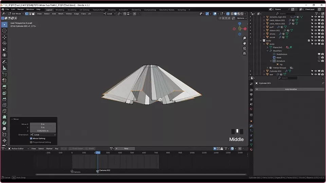Open Local transform orientation dropdown in header

point(110,14)
